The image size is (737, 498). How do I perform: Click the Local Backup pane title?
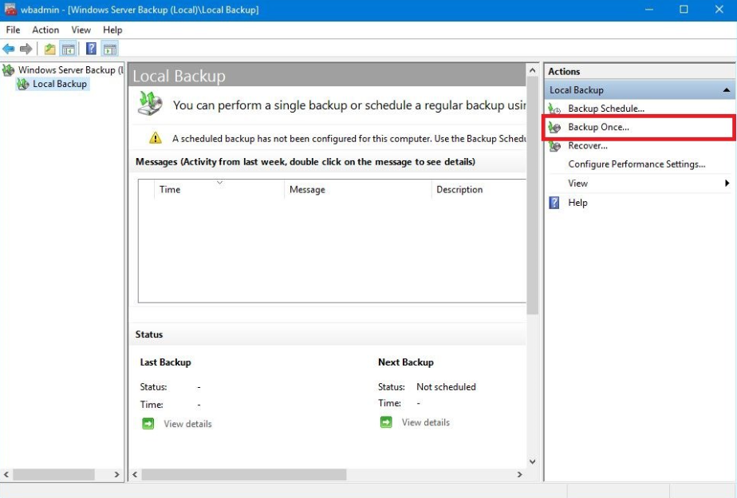pos(179,76)
